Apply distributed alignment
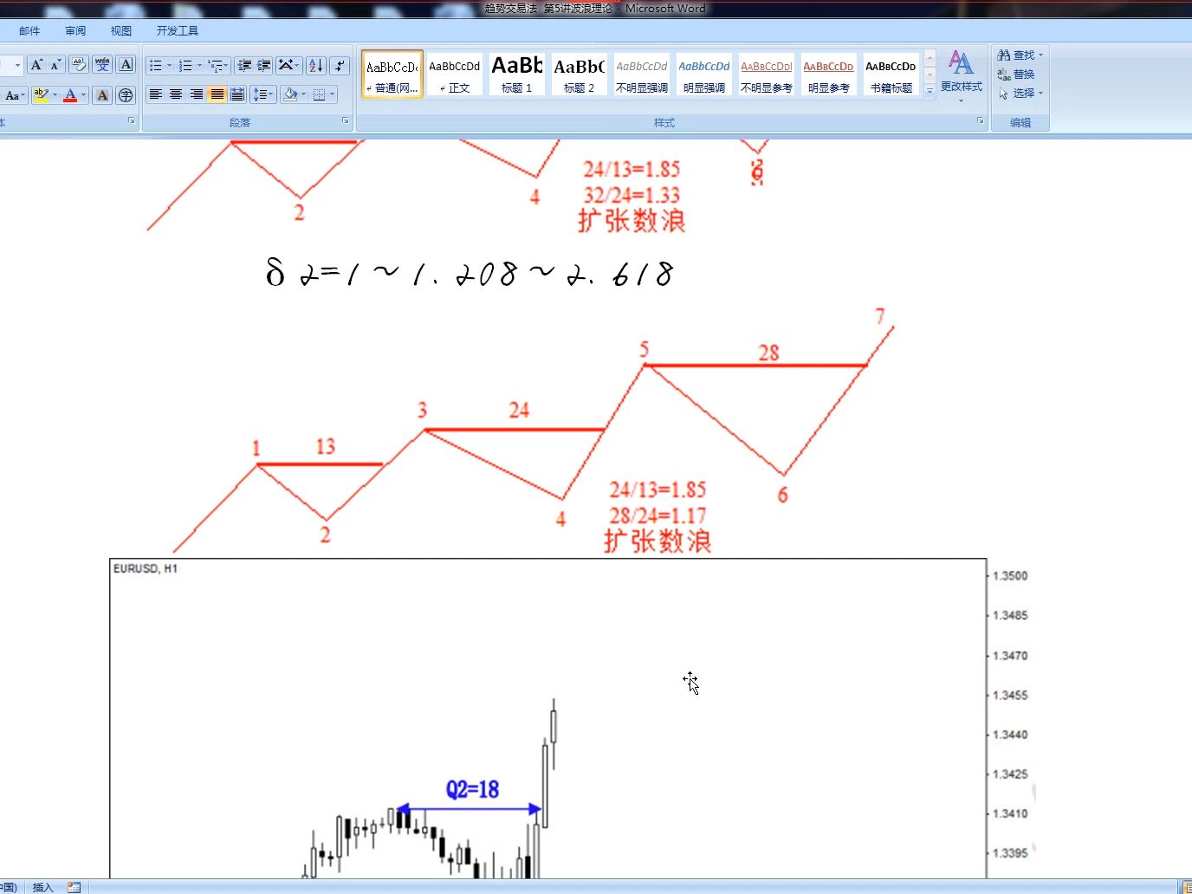Screen dimensions: 1192x894 click(x=237, y=94)
